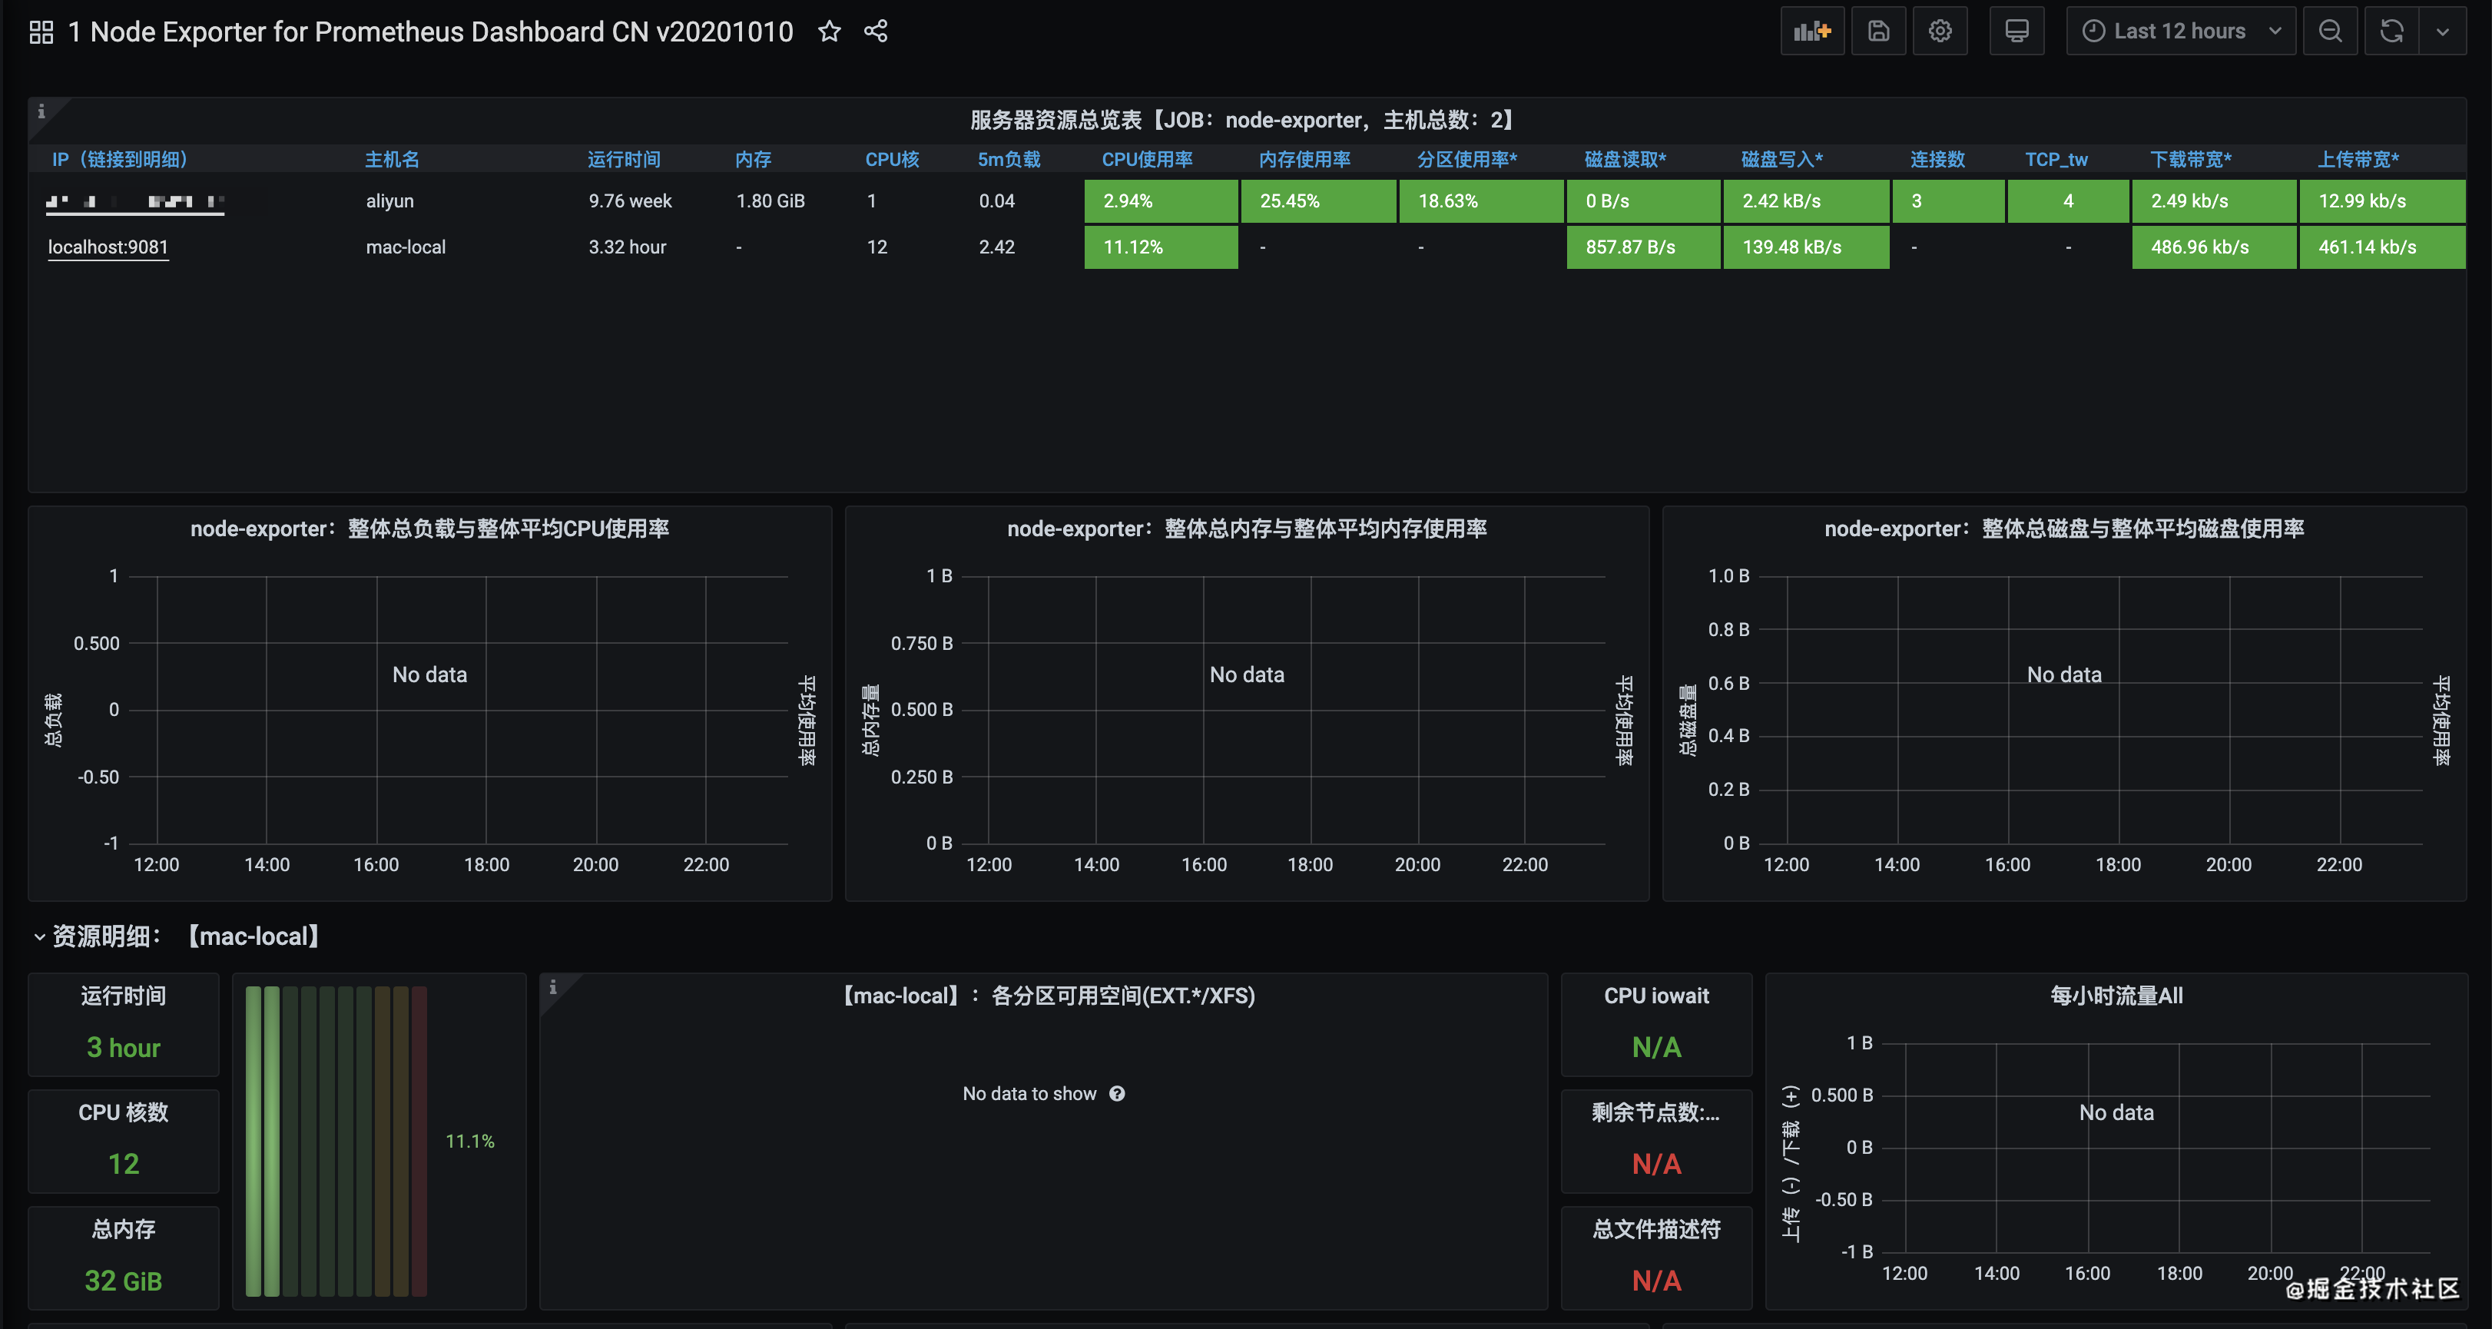Image resolution: width=2492 pixels, height=1329 pixels.
Task: Open refresh interval dropdown arrow
Action: pyautogui.click(x=2443, y=31)
